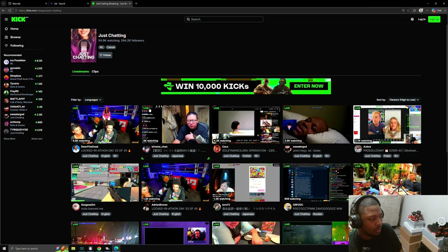Open Azdus stream thumbnail
The width and height of the screenshot is (448, 252).
tap(387, 124)
